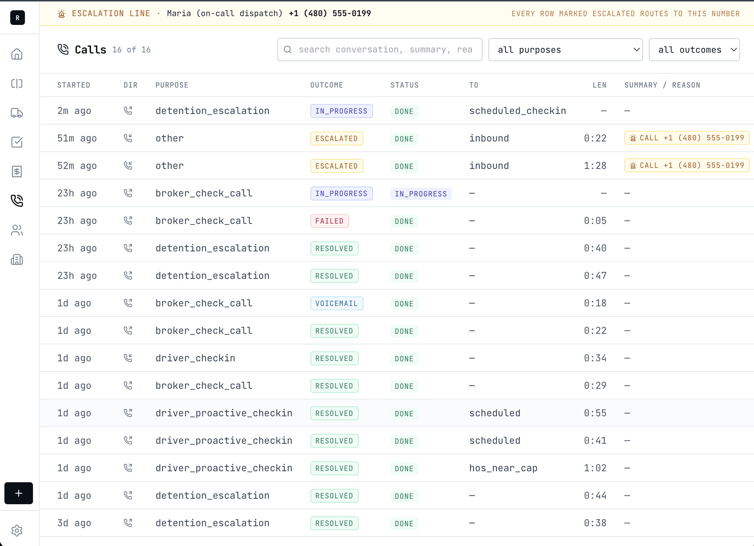
Task: Expand the all outcomes dropdown
Action: tap(694, 50)
